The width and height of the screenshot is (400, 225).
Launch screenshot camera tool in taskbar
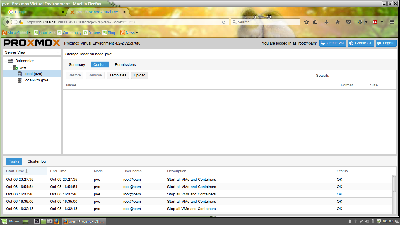pyautogui.click(x=50, y=221)
